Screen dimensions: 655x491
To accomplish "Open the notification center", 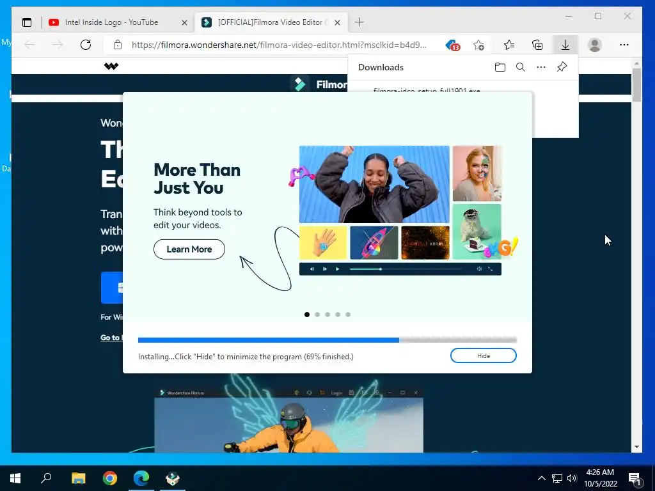I will pos(635,479).
